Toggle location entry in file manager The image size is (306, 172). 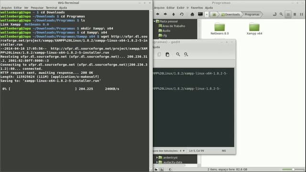click(274, 14)
